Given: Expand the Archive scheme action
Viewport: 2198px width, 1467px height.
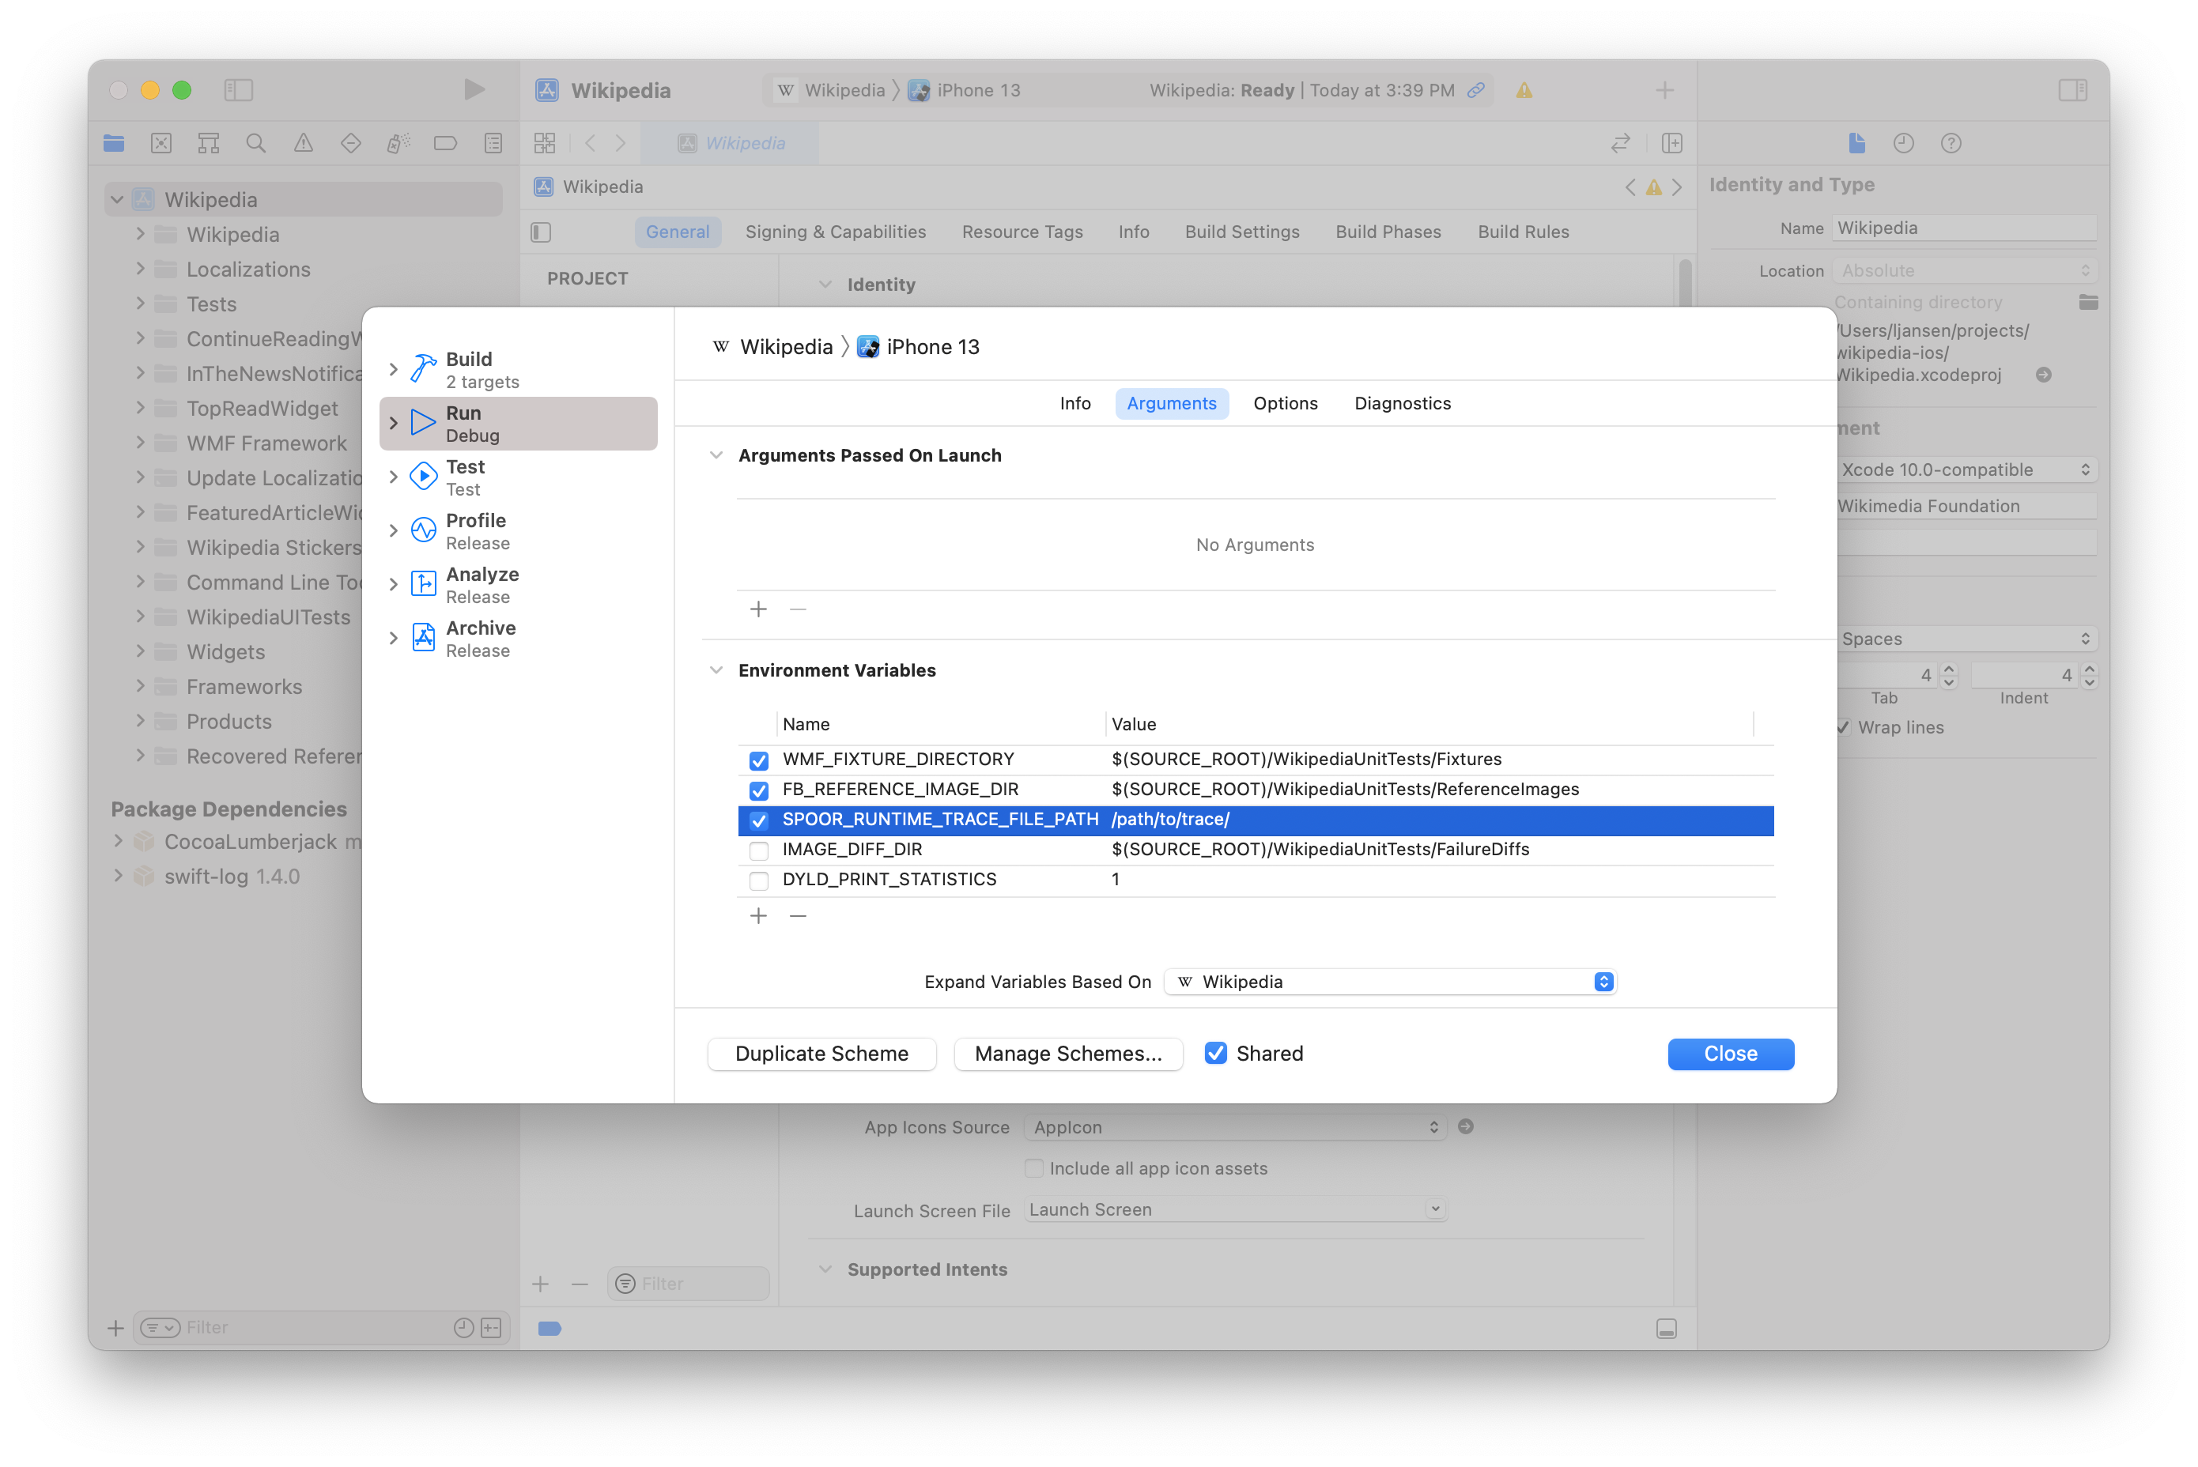Looking at the screenshot, I should [x=394, y=638].
